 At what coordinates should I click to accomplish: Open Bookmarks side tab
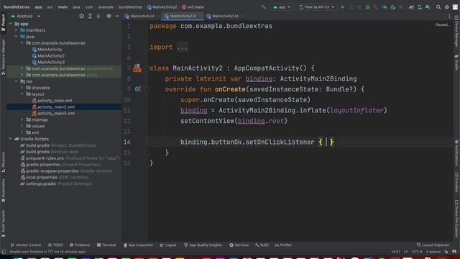point(3,191)
